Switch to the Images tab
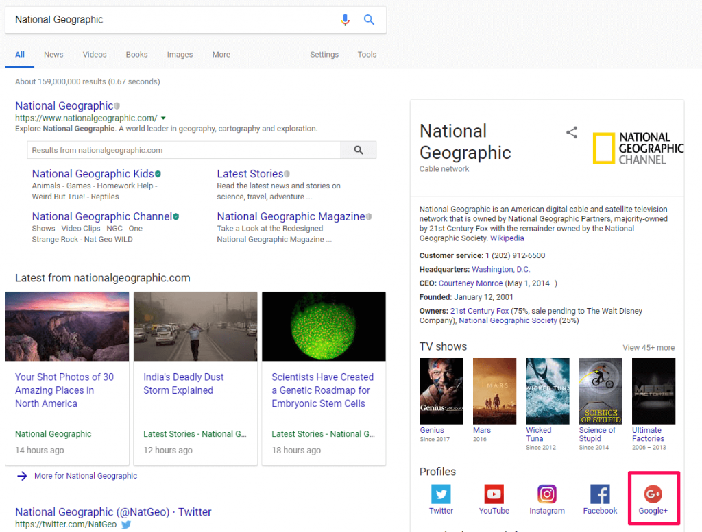 (180, 55)
